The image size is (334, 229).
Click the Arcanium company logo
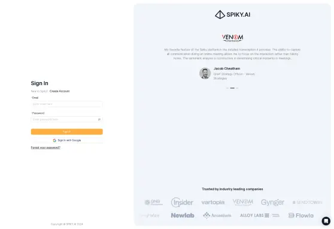pos(217,215)
